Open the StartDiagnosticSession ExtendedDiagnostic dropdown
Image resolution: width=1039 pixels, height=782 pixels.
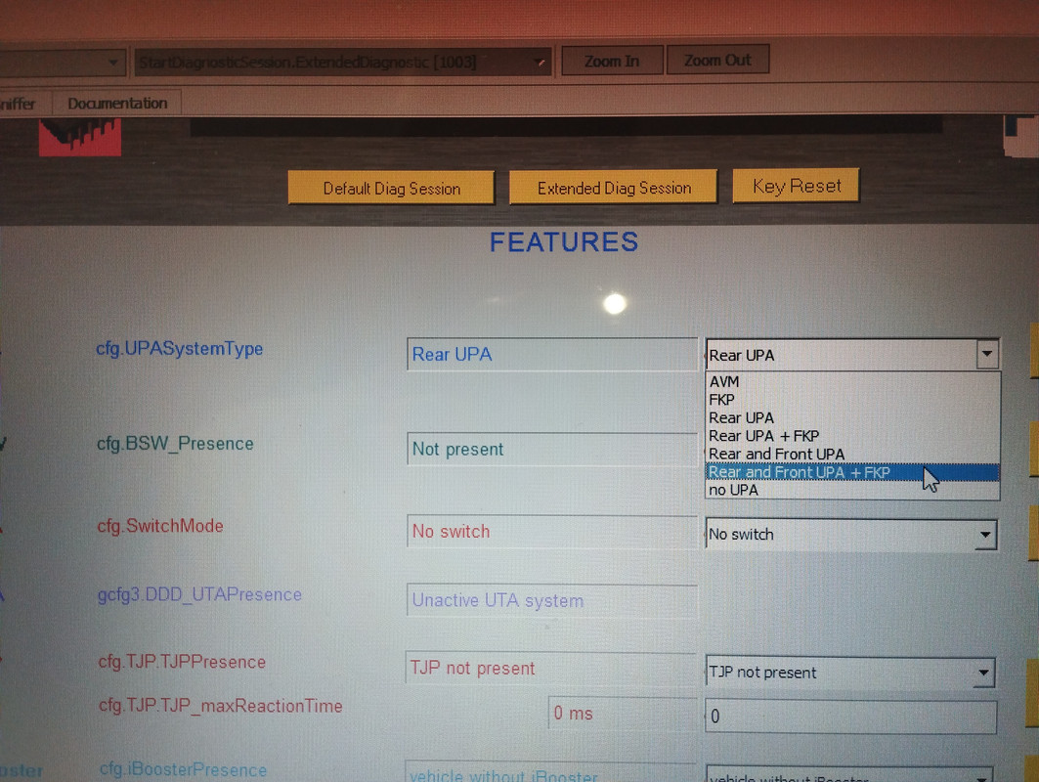point(342,62)
